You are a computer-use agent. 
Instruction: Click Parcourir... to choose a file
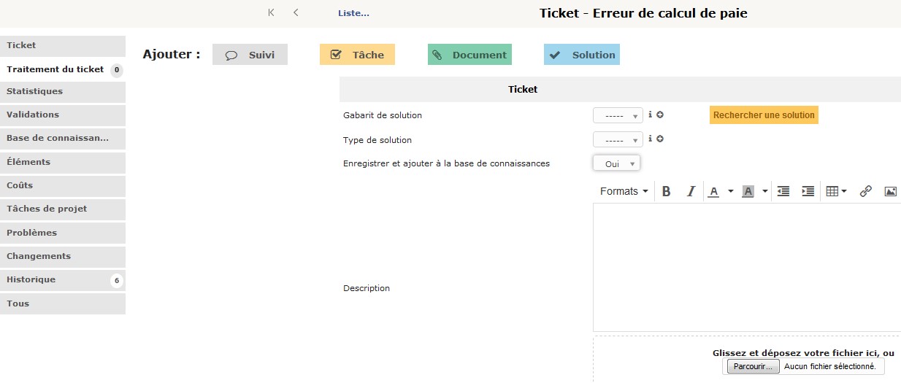click(x=753, y=366)
